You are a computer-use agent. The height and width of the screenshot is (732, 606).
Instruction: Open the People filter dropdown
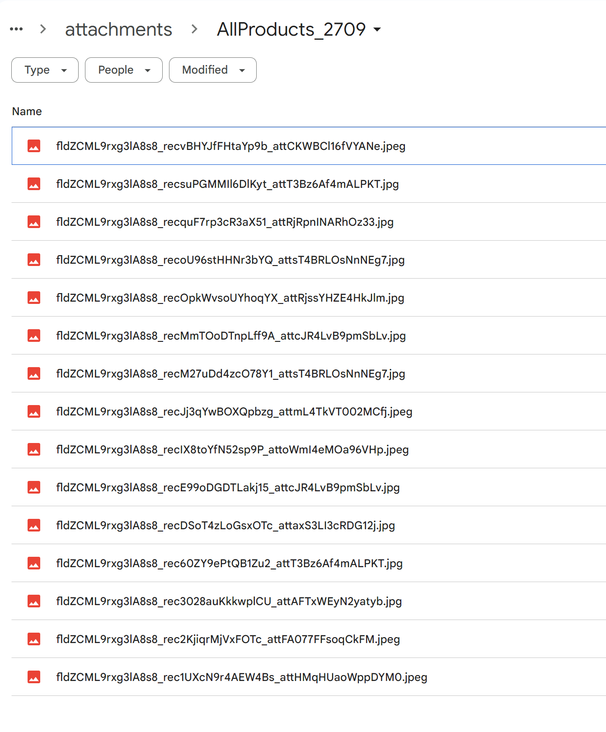[x=123, y=70]
